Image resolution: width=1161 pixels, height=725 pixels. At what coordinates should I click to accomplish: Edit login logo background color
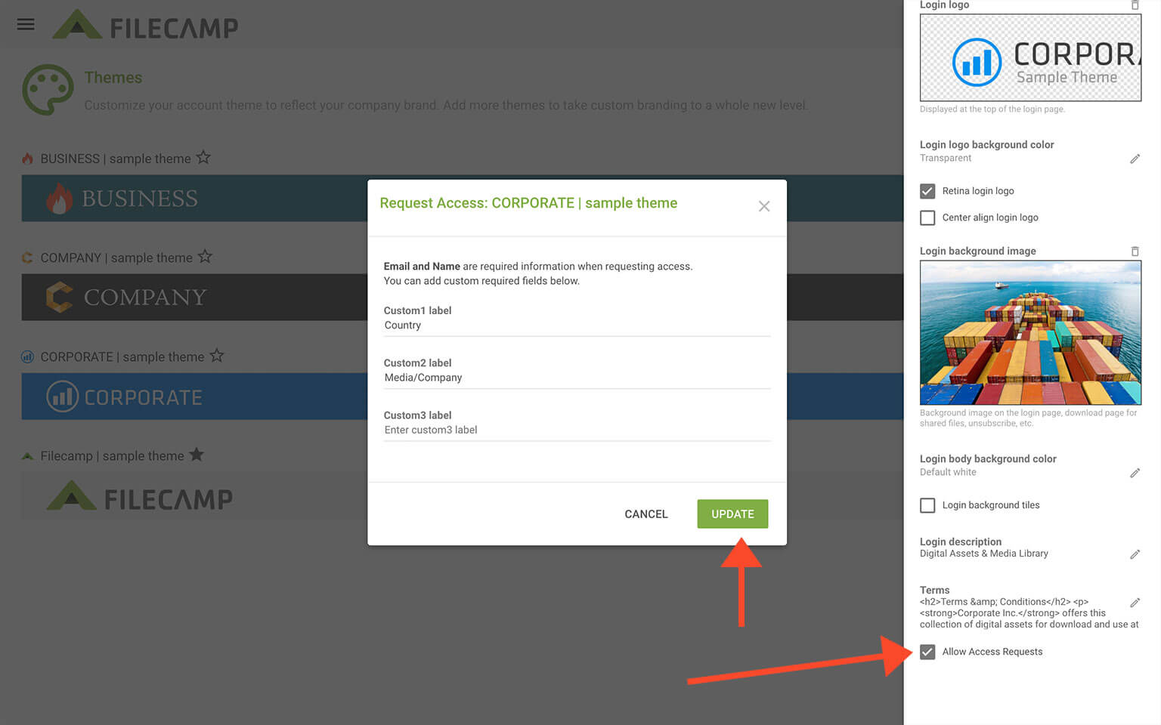click(x=1135, y=159)
